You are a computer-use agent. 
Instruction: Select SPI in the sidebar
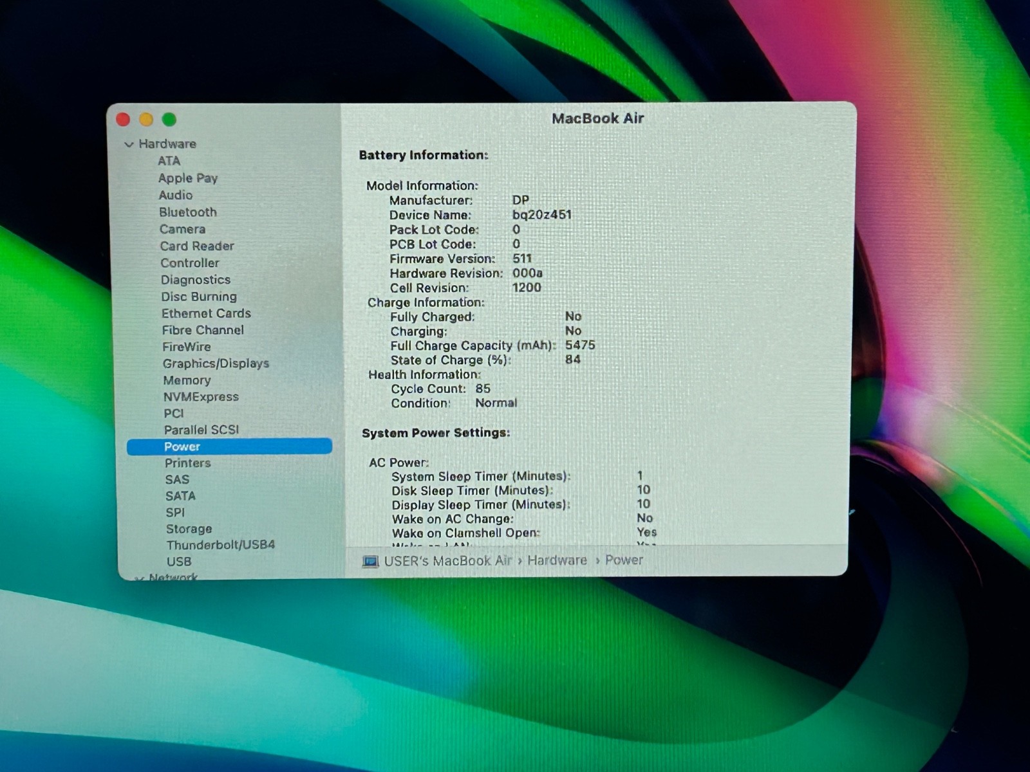[x=175, y=512]
